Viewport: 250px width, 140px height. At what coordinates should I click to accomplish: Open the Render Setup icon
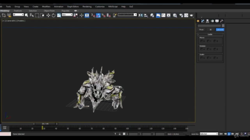[x=181, y=15]
